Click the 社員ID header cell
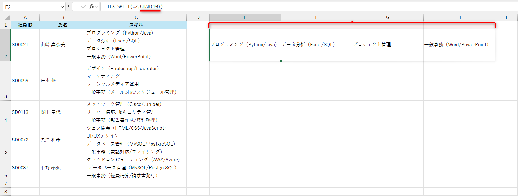 pos(25,25)
